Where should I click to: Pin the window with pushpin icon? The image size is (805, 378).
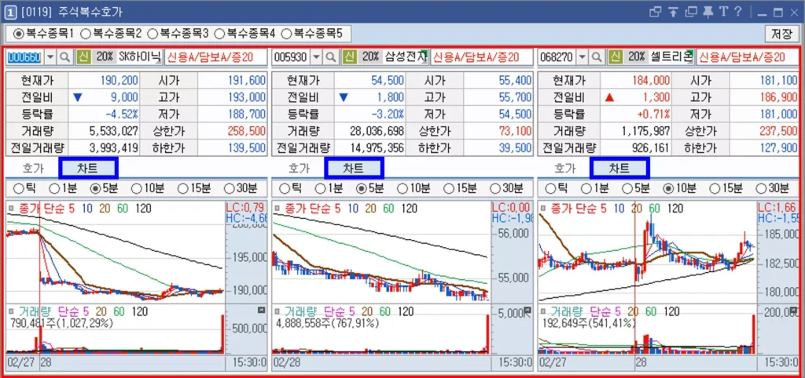click(708, 12)
